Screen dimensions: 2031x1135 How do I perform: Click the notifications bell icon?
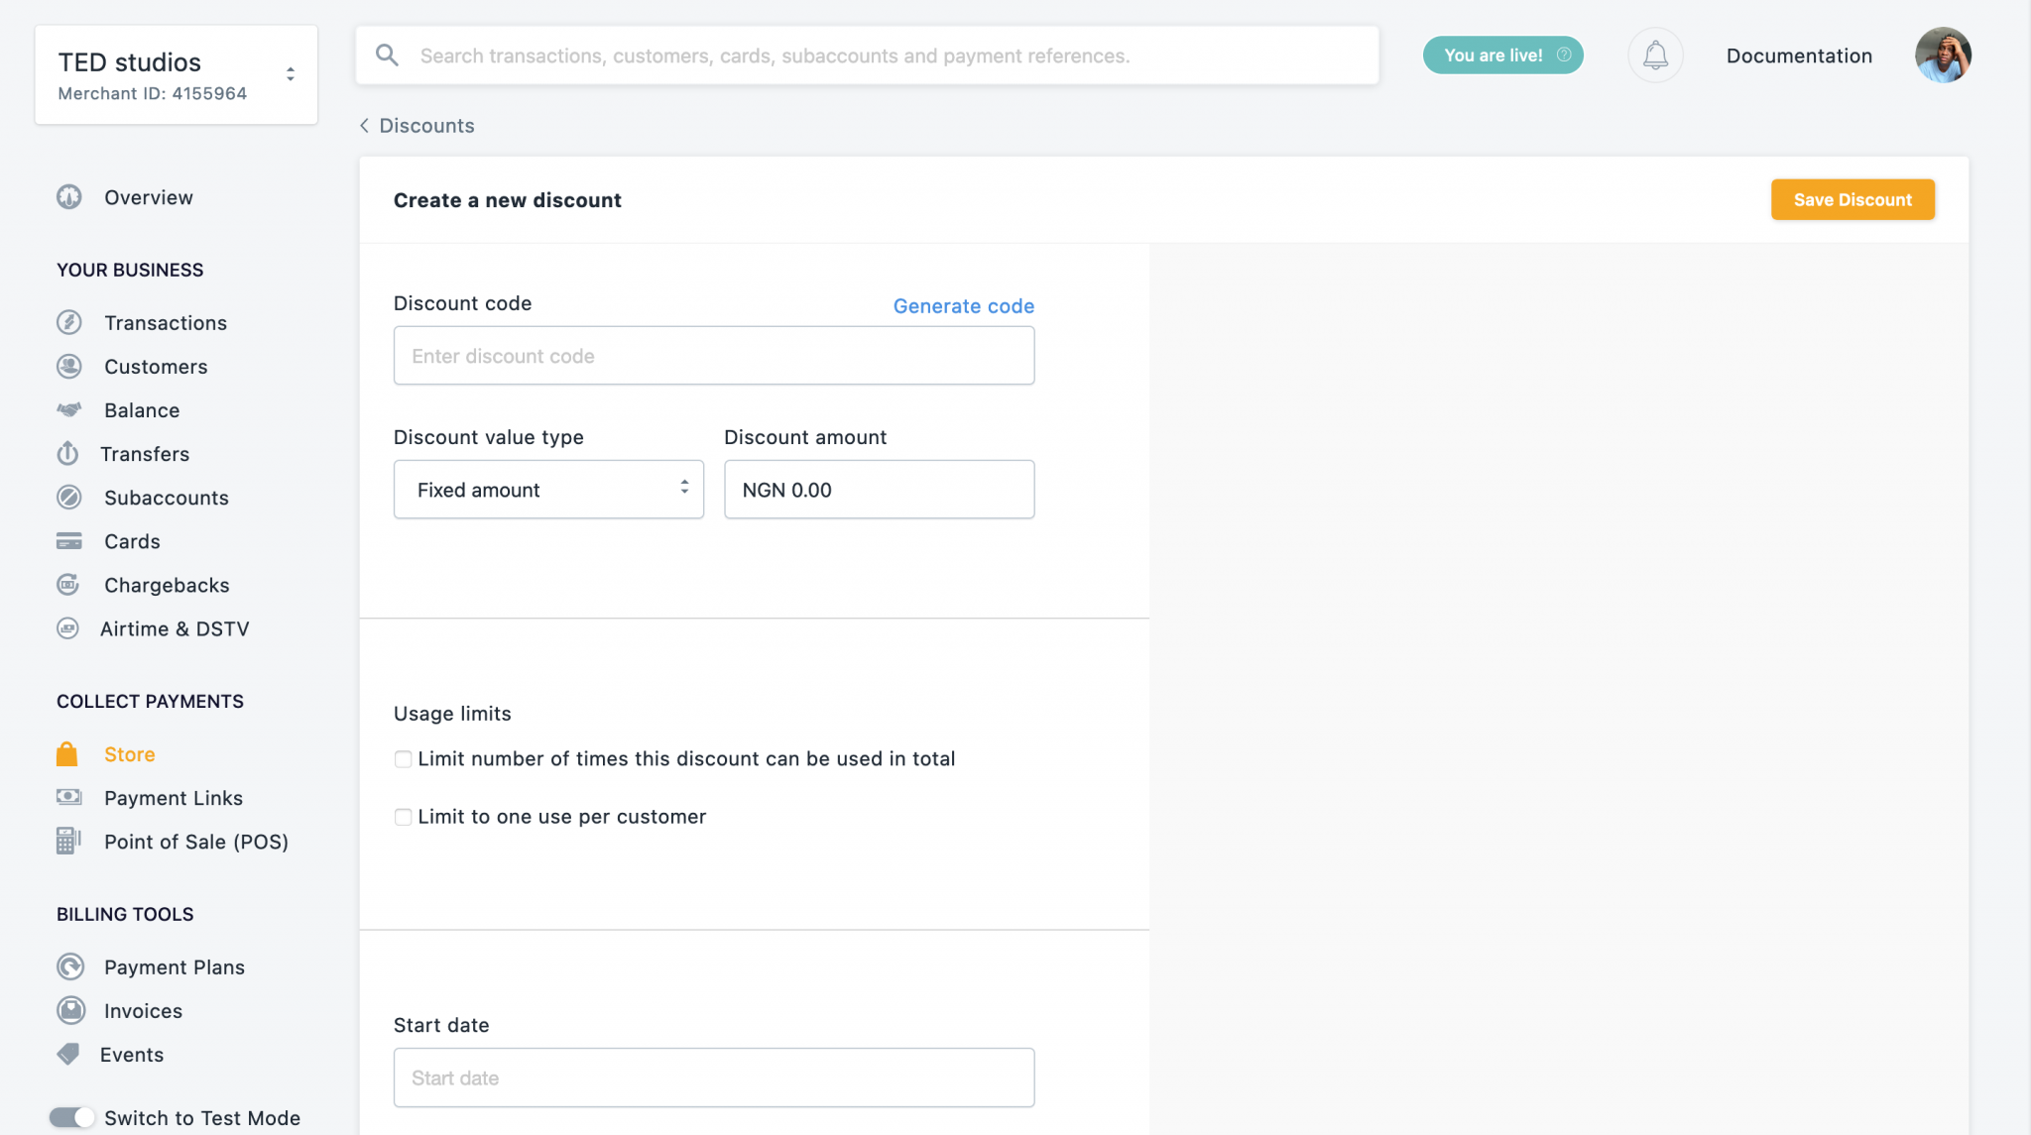coord(1654,55)
